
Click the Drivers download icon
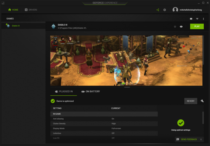point(26,10)
